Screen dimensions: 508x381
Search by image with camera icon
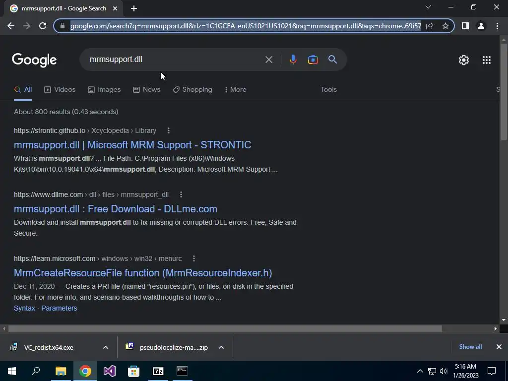313,60
